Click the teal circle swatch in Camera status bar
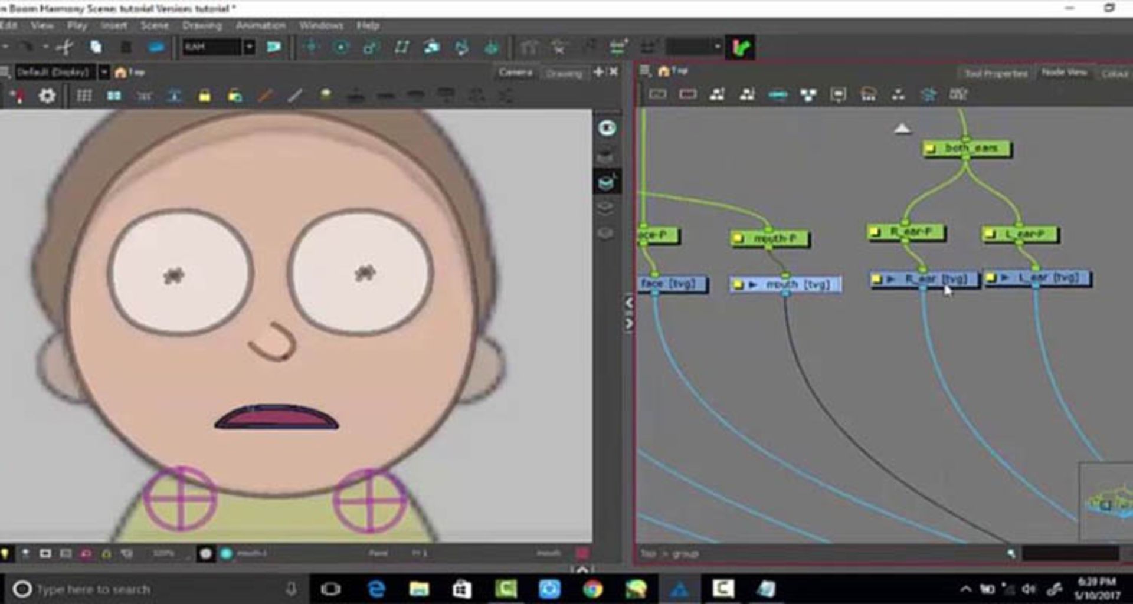This screenshot has width=1133, height=604. (x=226, y=553)
